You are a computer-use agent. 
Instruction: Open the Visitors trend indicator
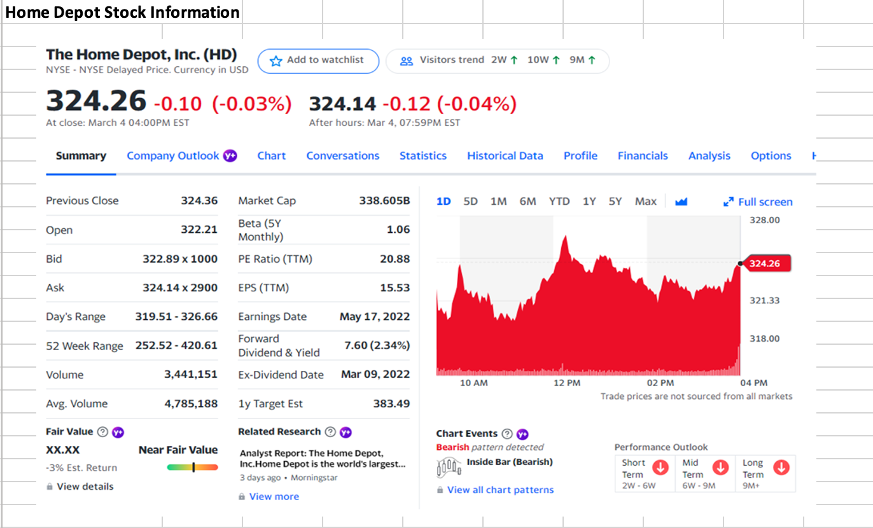(498, 60)
